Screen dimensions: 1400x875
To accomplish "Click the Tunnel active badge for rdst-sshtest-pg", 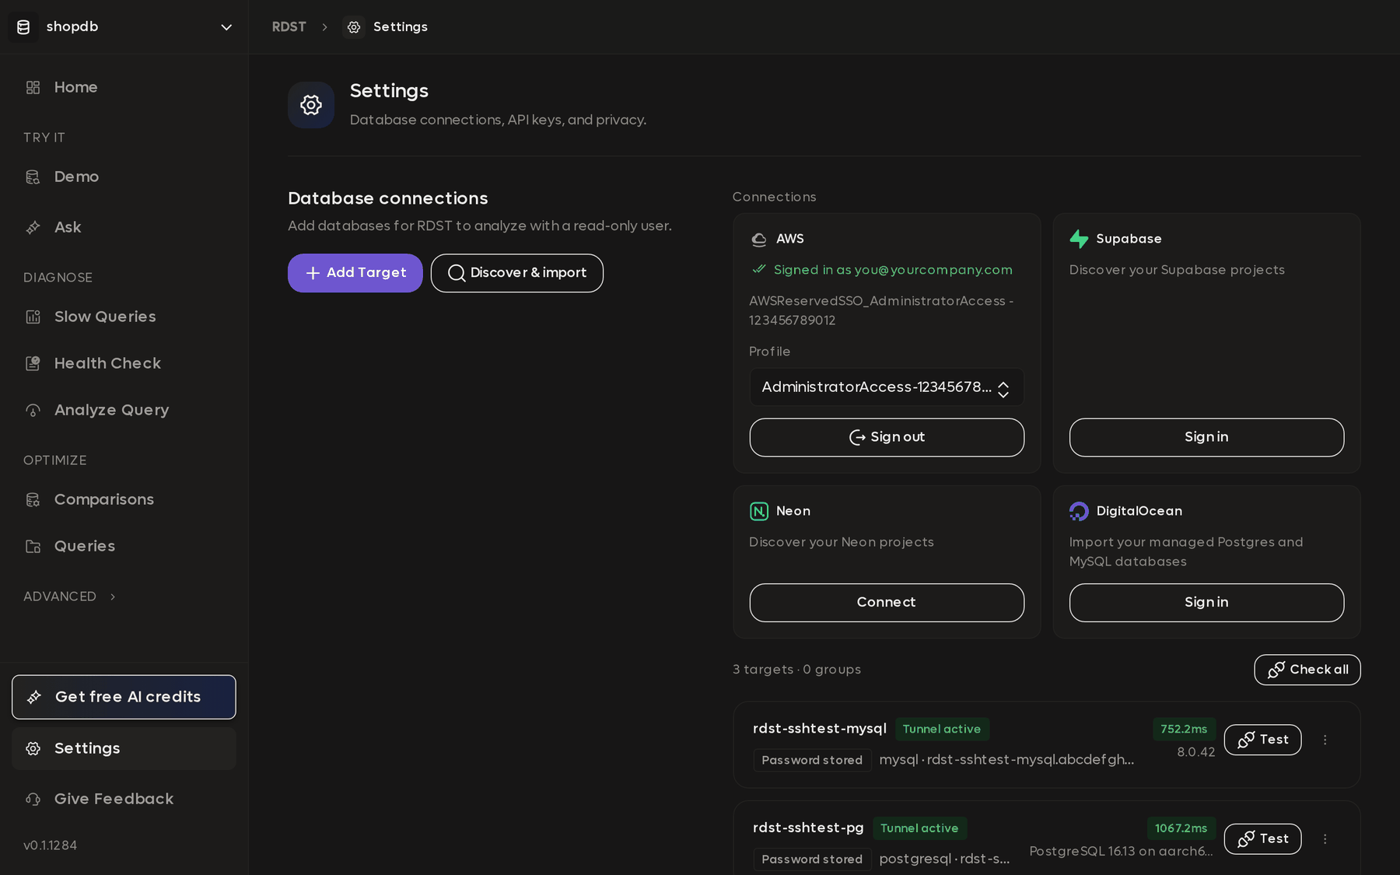I will [x=919, y=828].
